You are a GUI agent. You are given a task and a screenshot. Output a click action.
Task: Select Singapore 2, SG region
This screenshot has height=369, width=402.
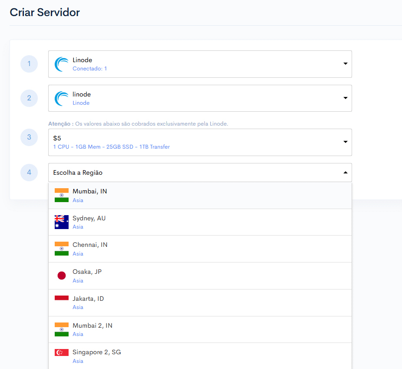coord(200,356)
